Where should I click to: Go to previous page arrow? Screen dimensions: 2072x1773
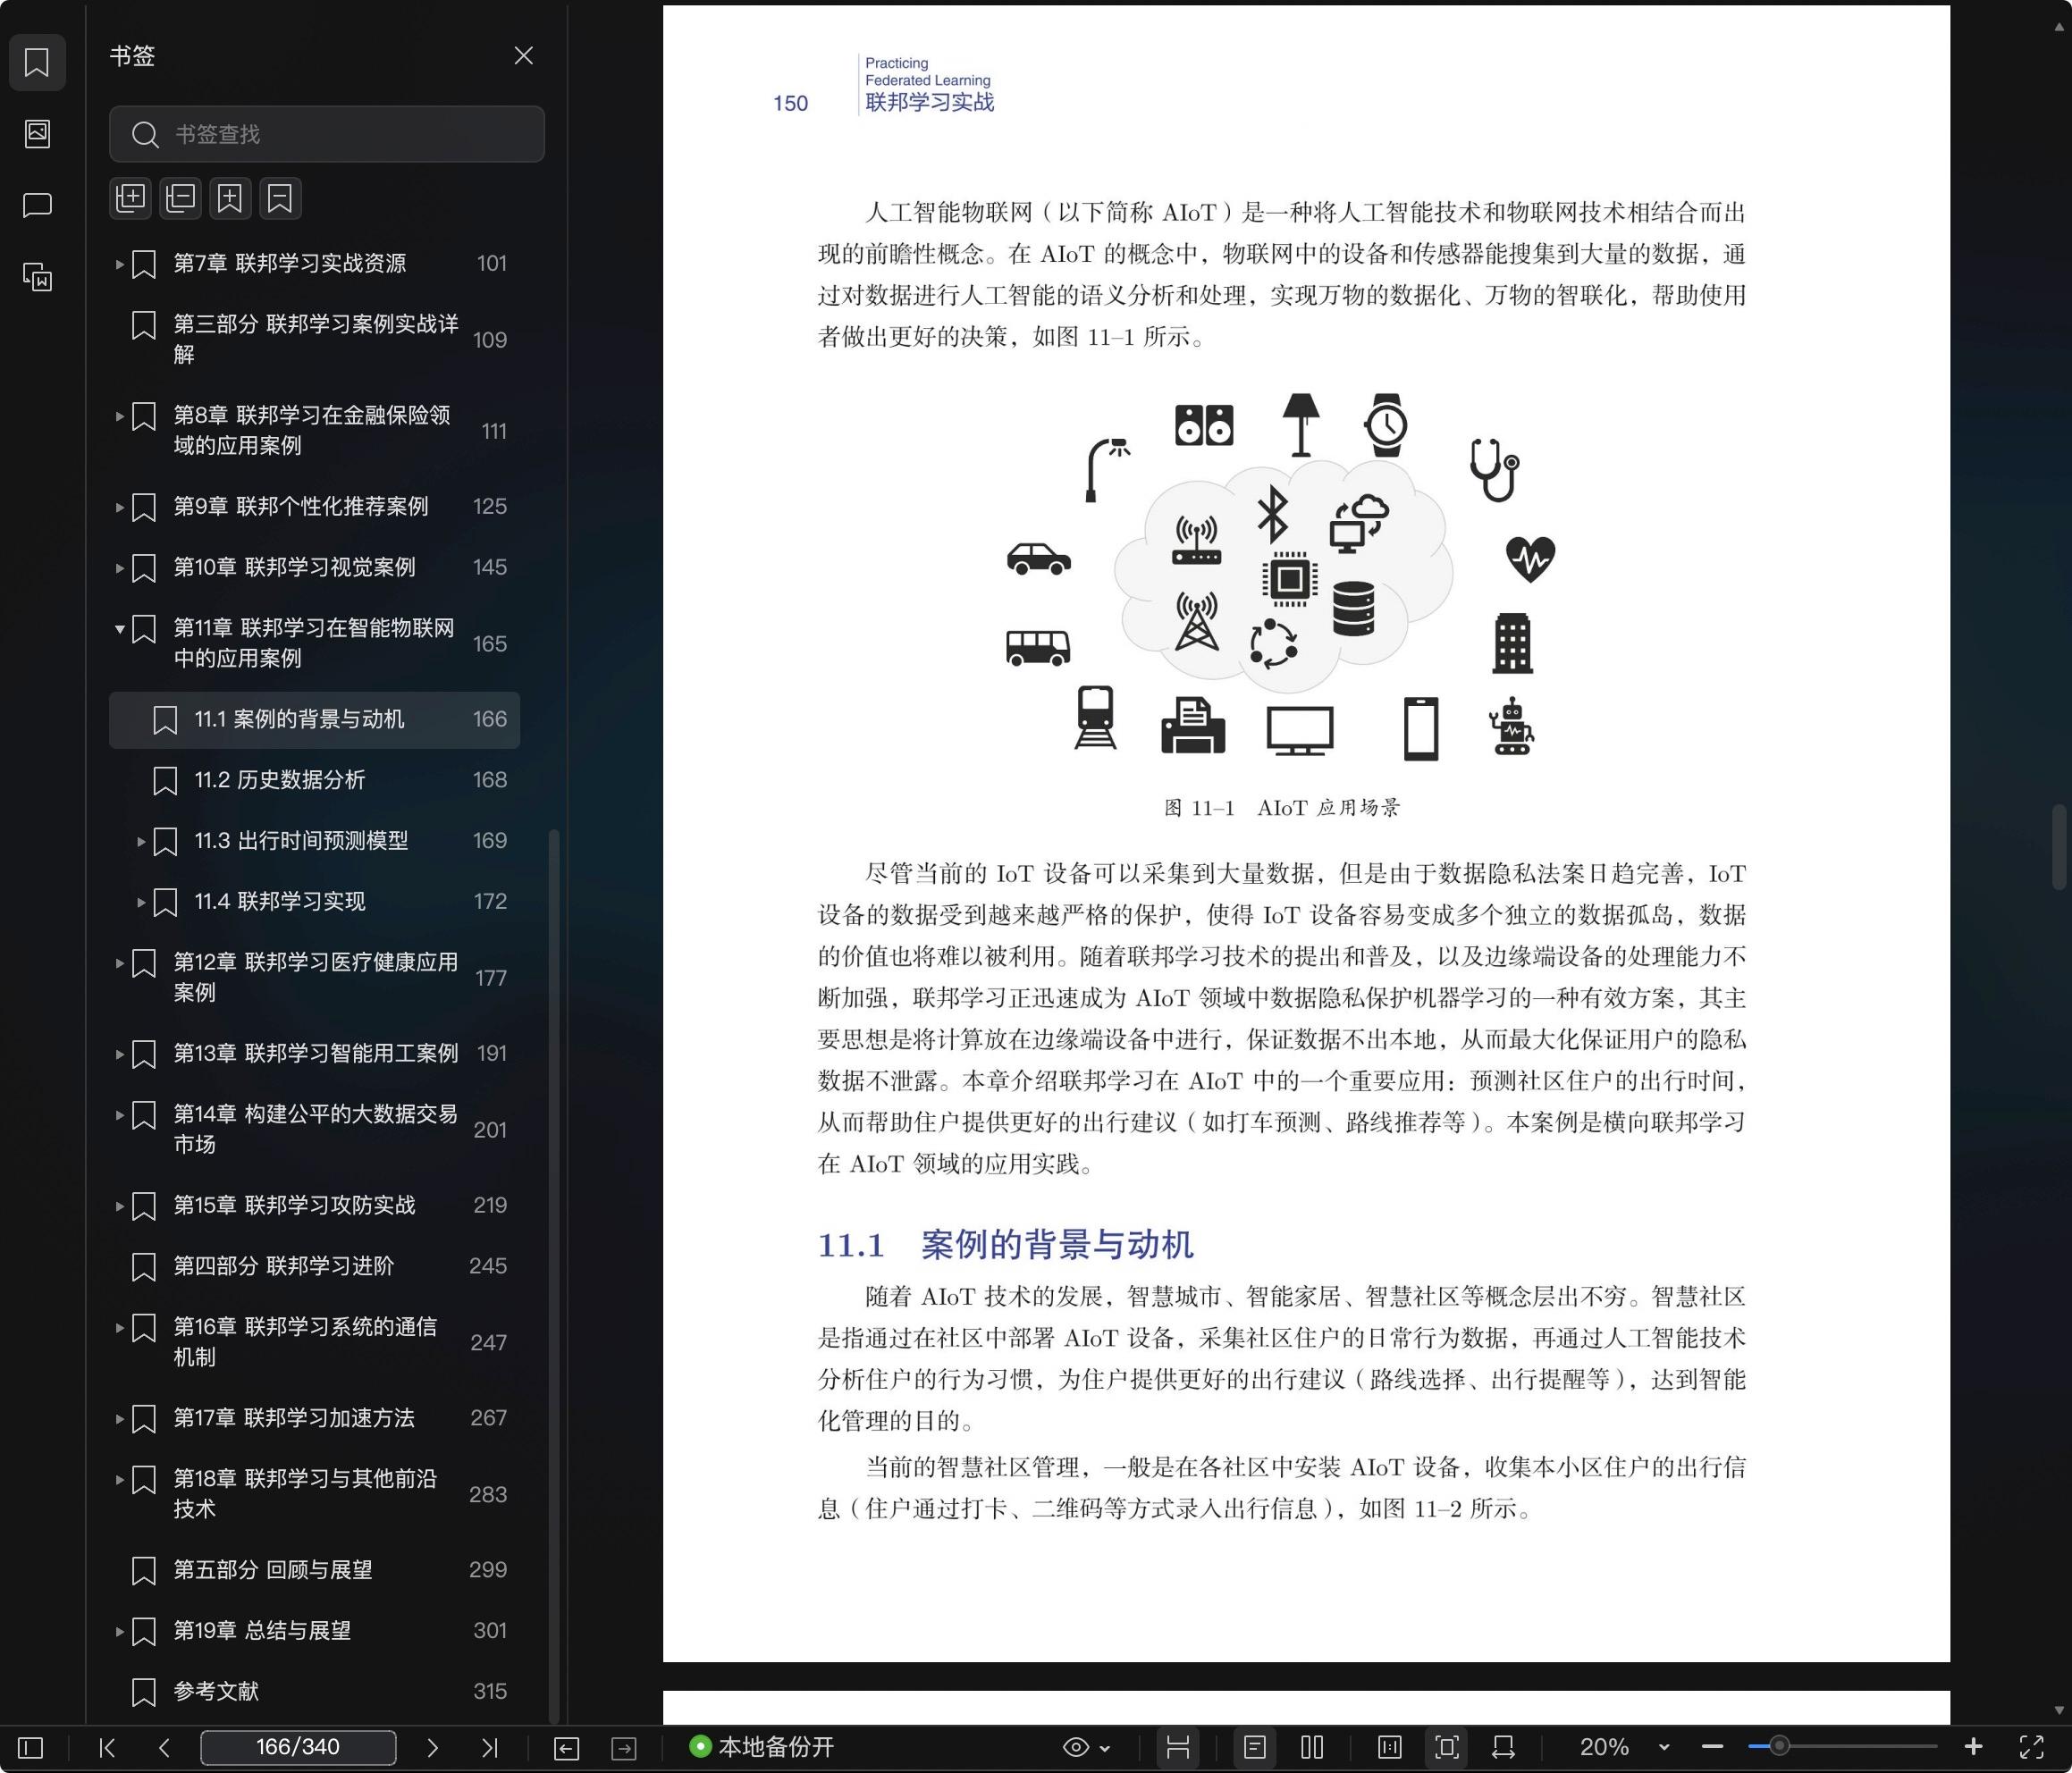(165, 1747)
